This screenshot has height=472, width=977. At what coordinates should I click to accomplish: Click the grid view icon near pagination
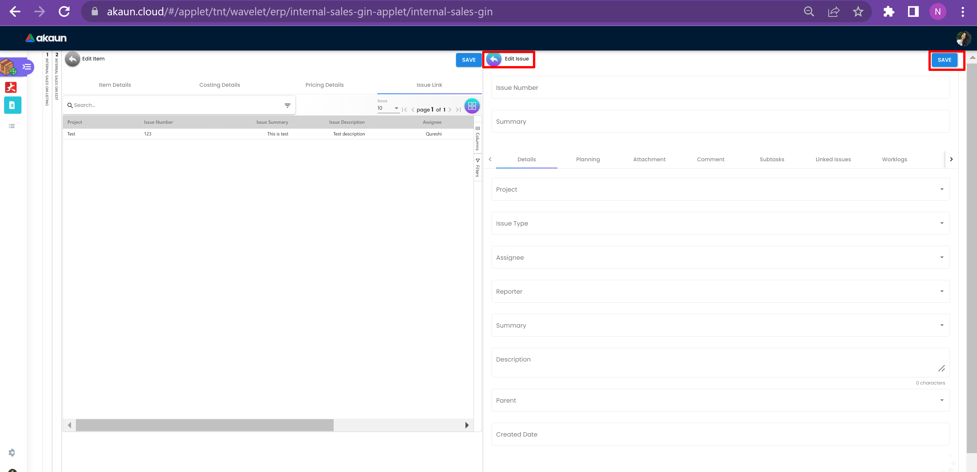(472, 106)
